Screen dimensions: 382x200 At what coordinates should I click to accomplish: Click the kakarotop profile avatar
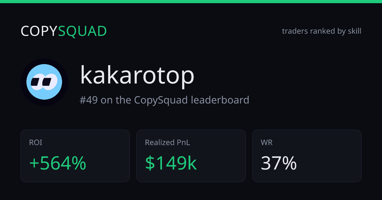coord(44,82)
